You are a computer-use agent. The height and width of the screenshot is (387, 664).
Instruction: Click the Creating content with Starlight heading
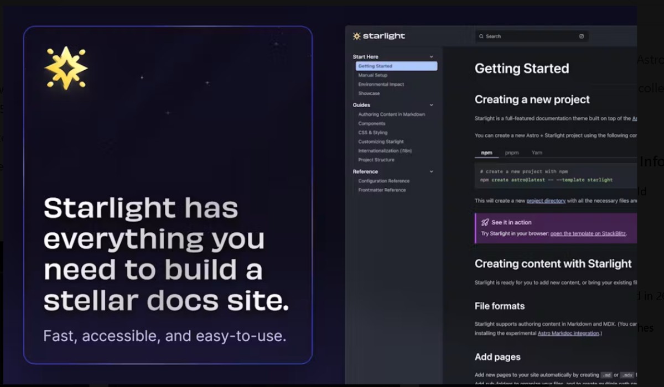(553, 264)
